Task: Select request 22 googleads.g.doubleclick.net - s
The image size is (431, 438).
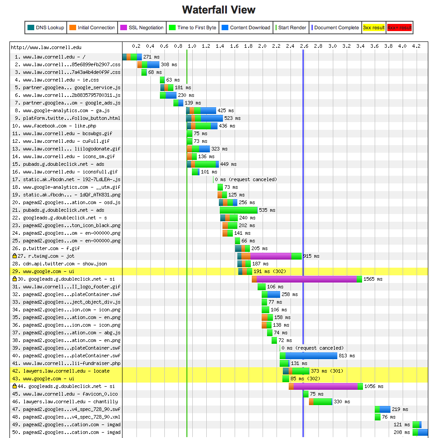Action: (x=59, y=218)
